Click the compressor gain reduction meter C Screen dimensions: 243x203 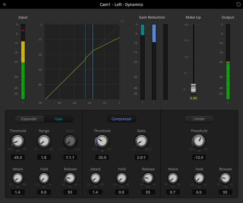point(154,62)
